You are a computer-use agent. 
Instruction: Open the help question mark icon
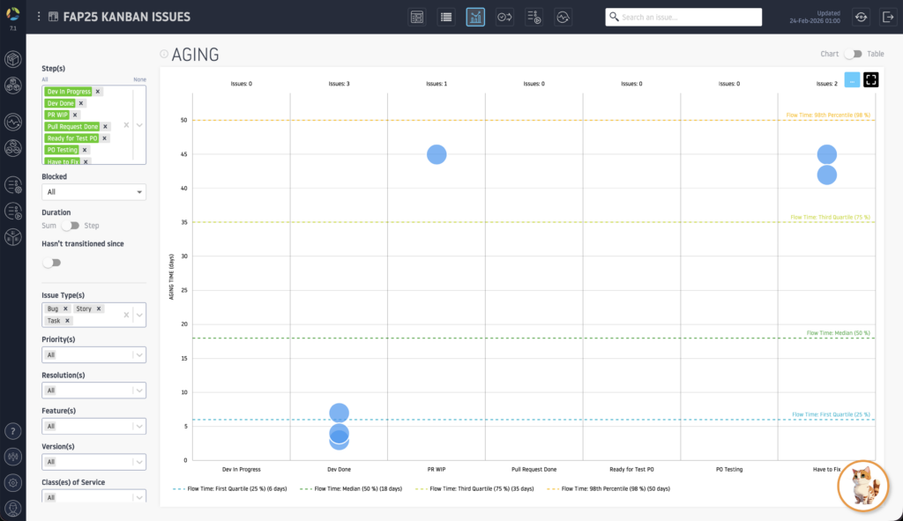pyautogui.click(x=13, y=431)
